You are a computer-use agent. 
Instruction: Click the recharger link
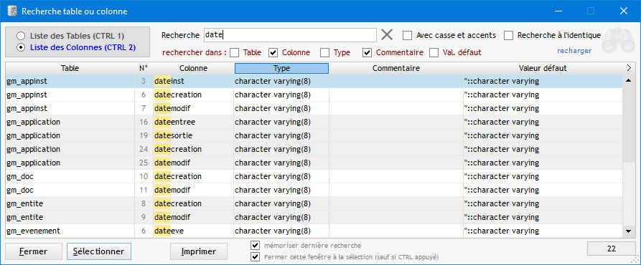point(574,51)
